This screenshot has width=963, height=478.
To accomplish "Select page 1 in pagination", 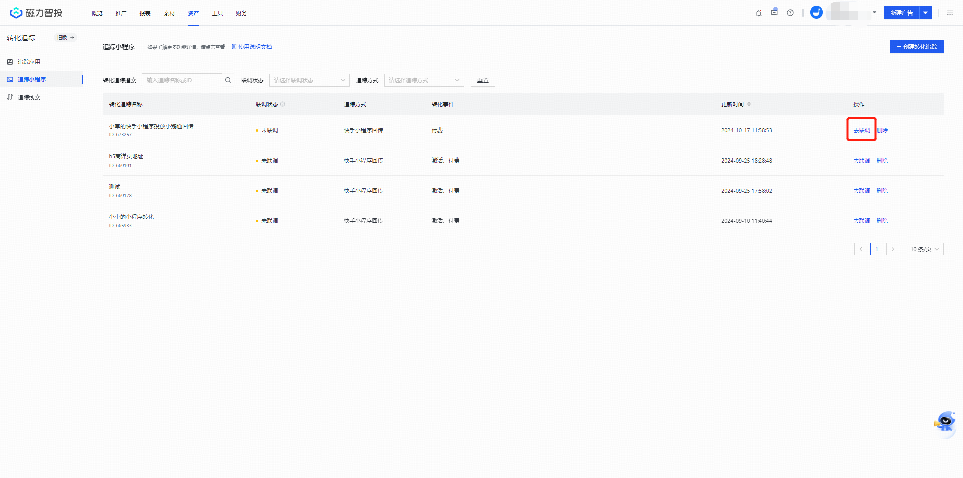I will click(x=877, y=249).
